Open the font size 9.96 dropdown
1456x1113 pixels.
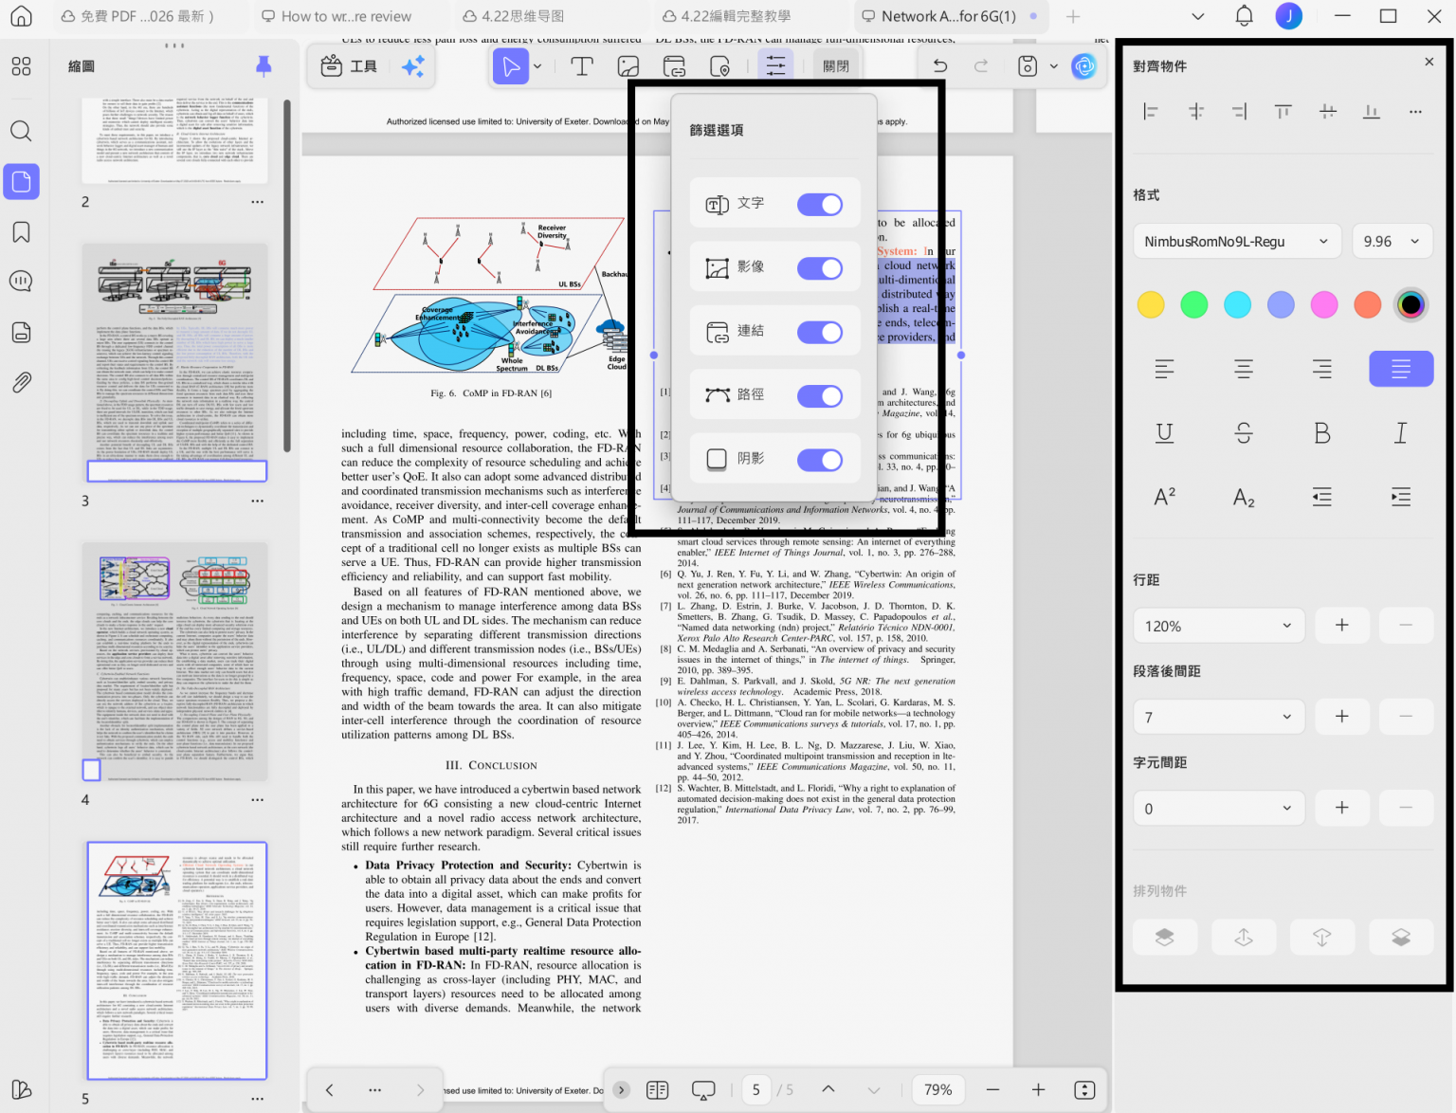coord(1392,242)
